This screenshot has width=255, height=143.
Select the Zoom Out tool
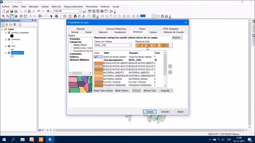[x=8, y=16]
